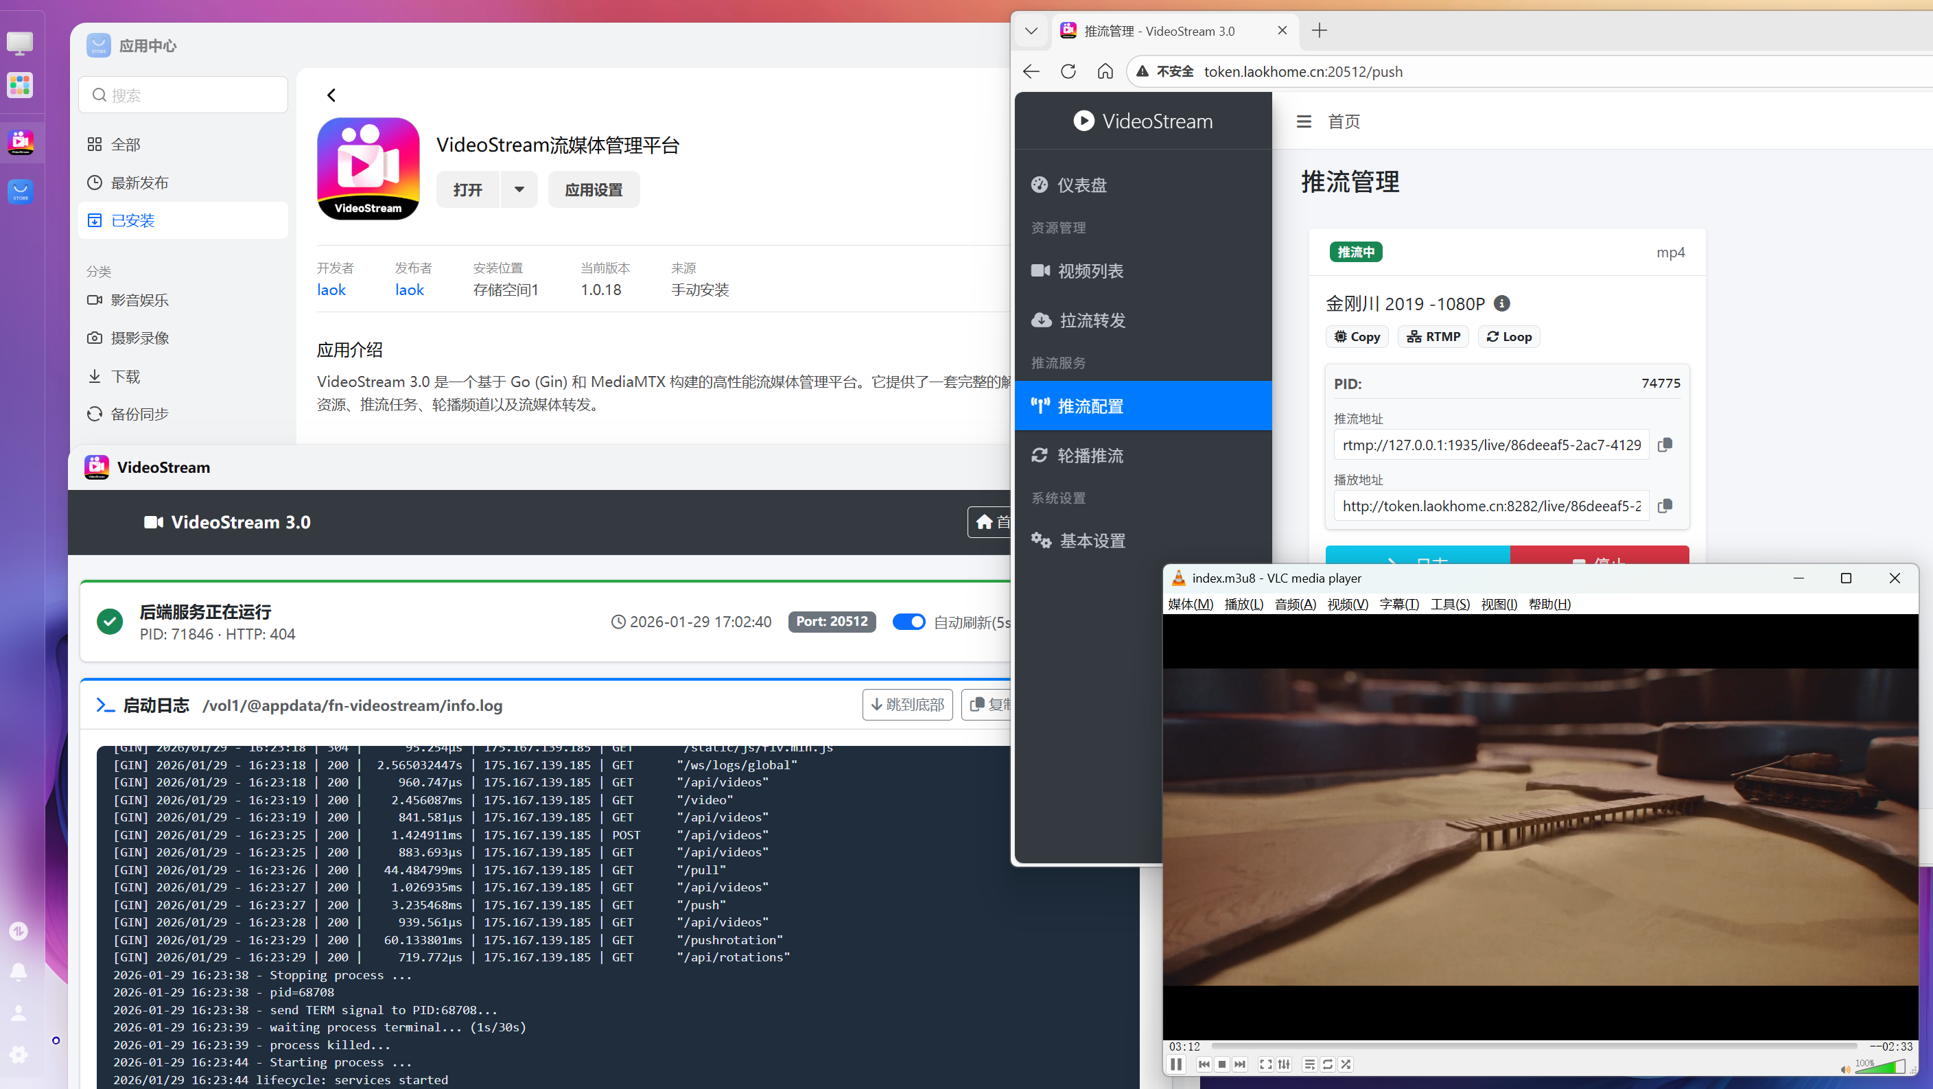Go back with the app center chevron
This screenshot has width=1933, height=1089.
pos(331,95)
